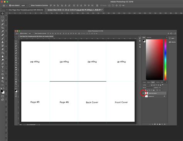Click the black foreground color swatch
Viewport: 183px width, 141px height.
[2, 91]
